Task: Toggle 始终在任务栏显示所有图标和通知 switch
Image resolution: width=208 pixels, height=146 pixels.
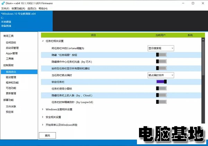Action: pos(161,68)
